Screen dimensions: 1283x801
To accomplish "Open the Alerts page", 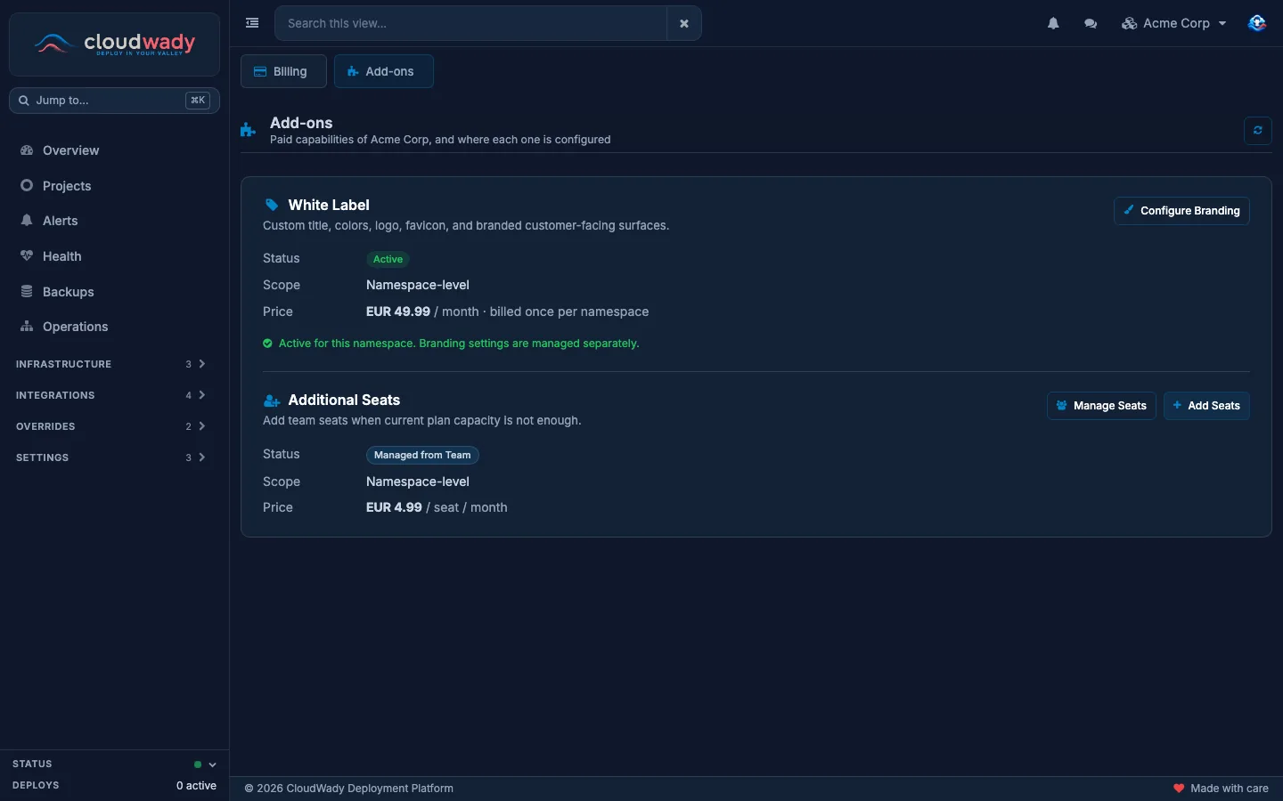I will tap(114, 221).
